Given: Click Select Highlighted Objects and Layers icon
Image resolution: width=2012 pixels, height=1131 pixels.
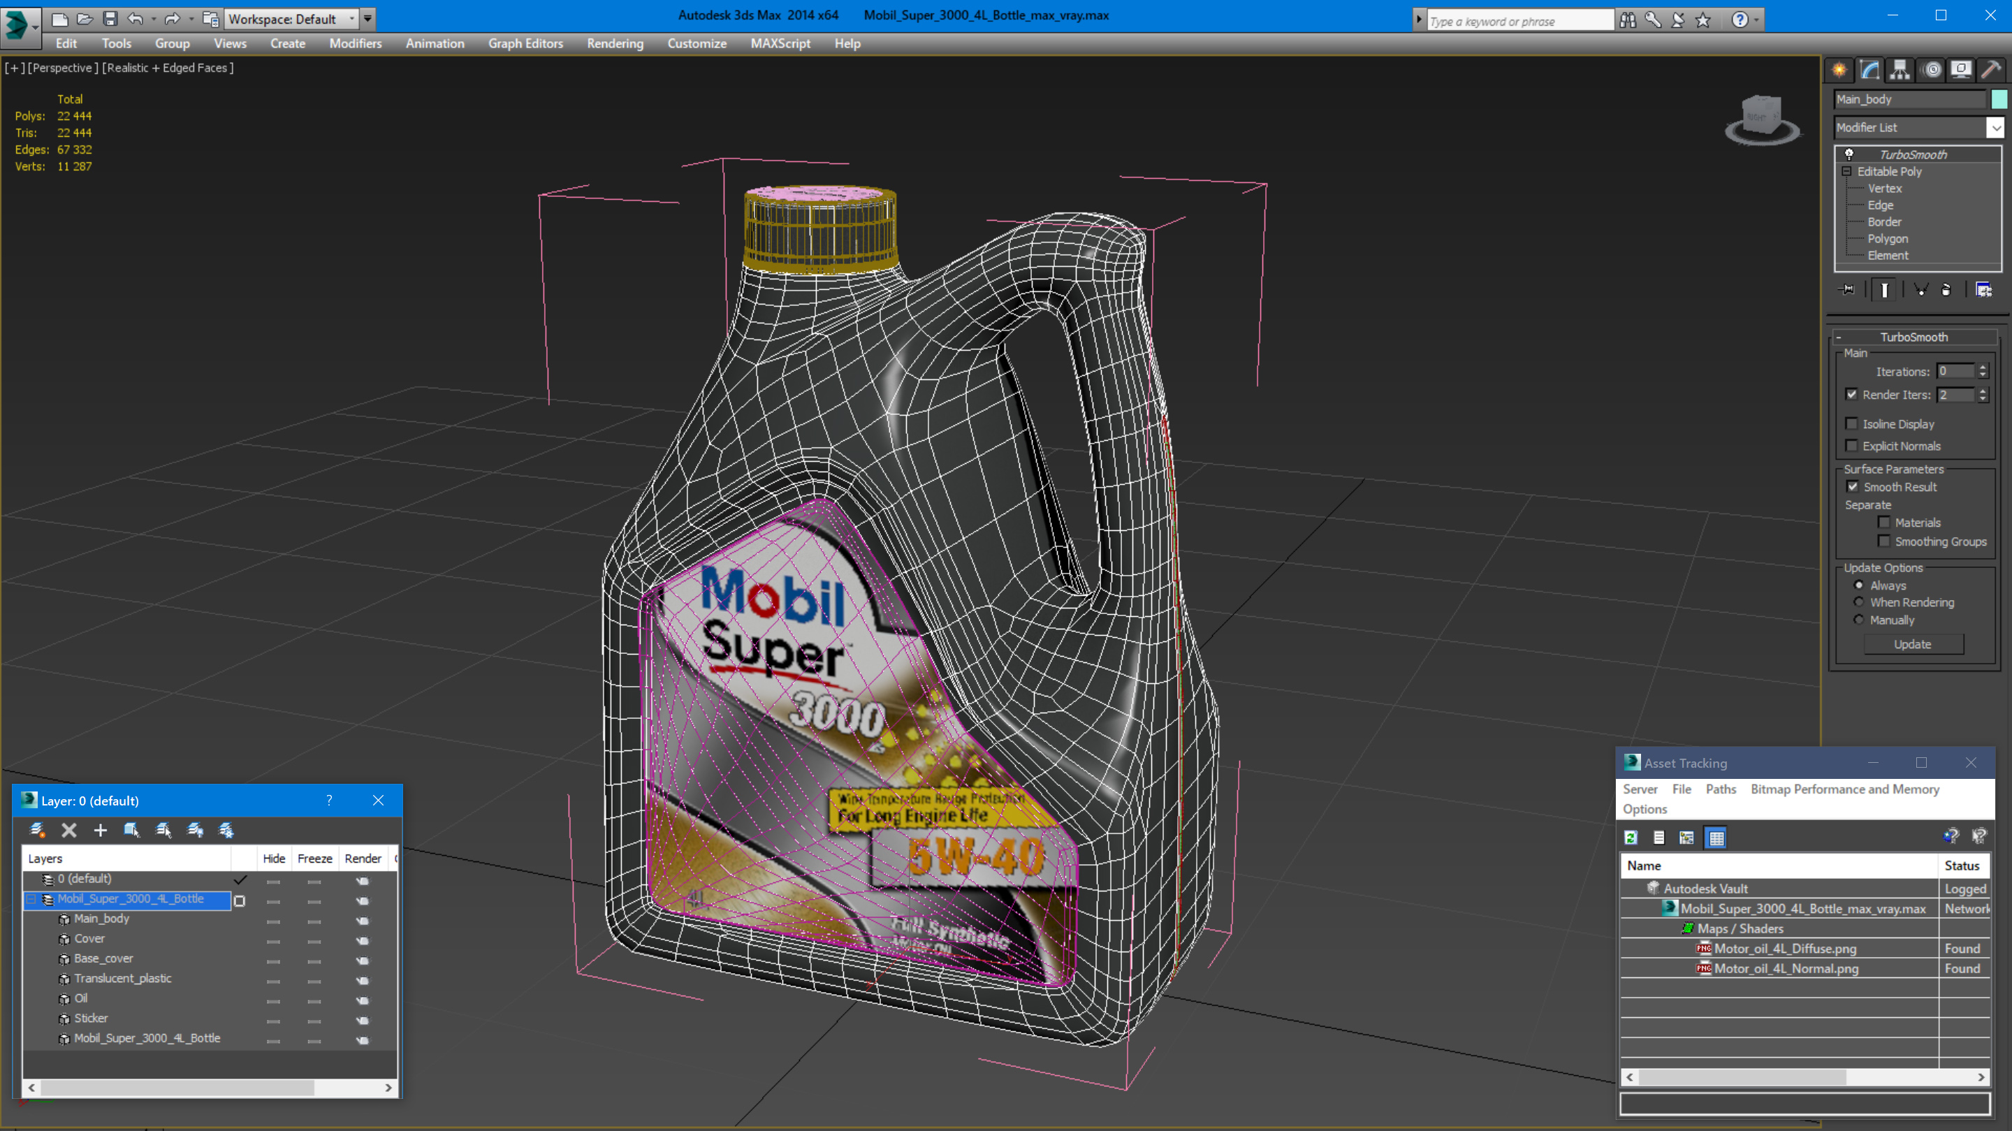Looking at the screenshot, I should point(131,831).
